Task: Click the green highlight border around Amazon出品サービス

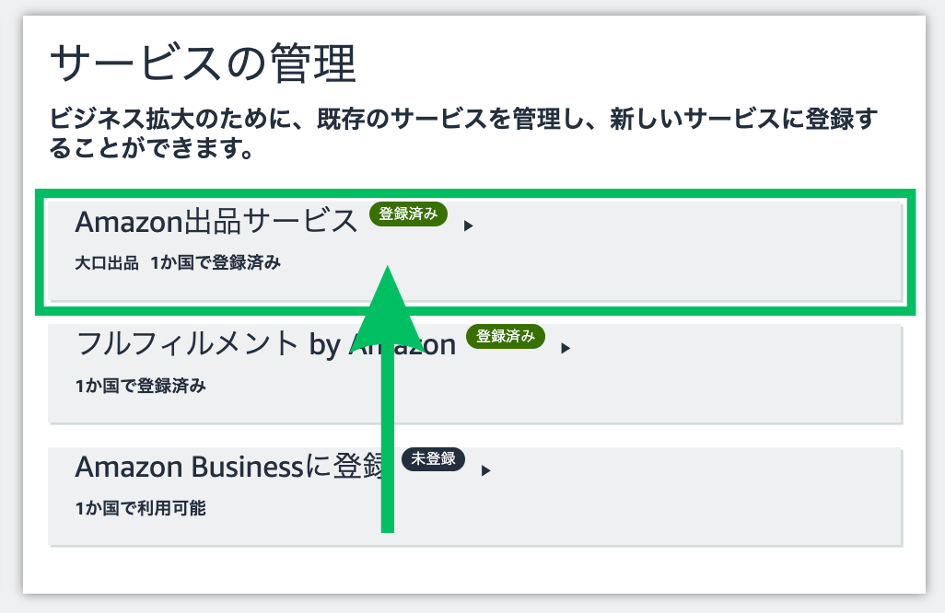Action: (x=475, y=193)
